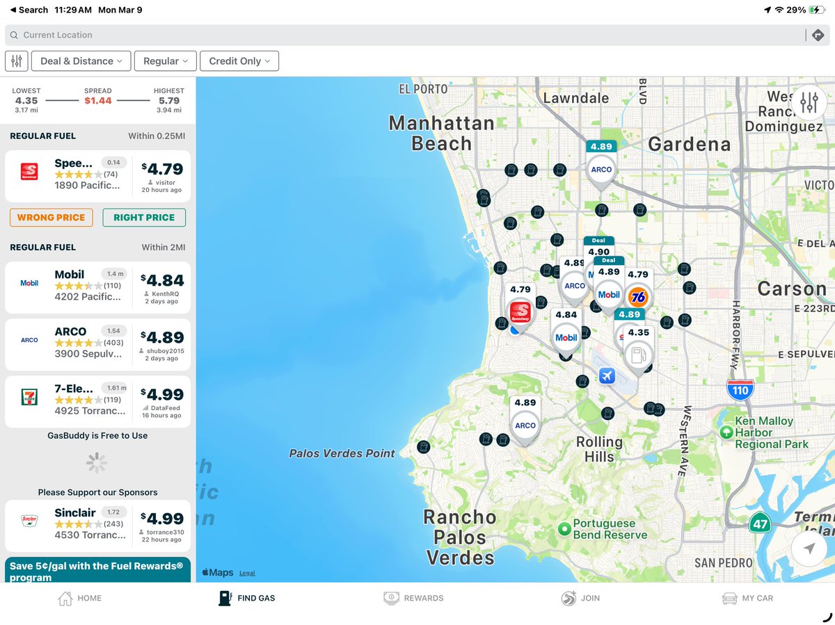Viewport: 835px width, 625px height.
Task: Open the Join tab
Action: 580,598
